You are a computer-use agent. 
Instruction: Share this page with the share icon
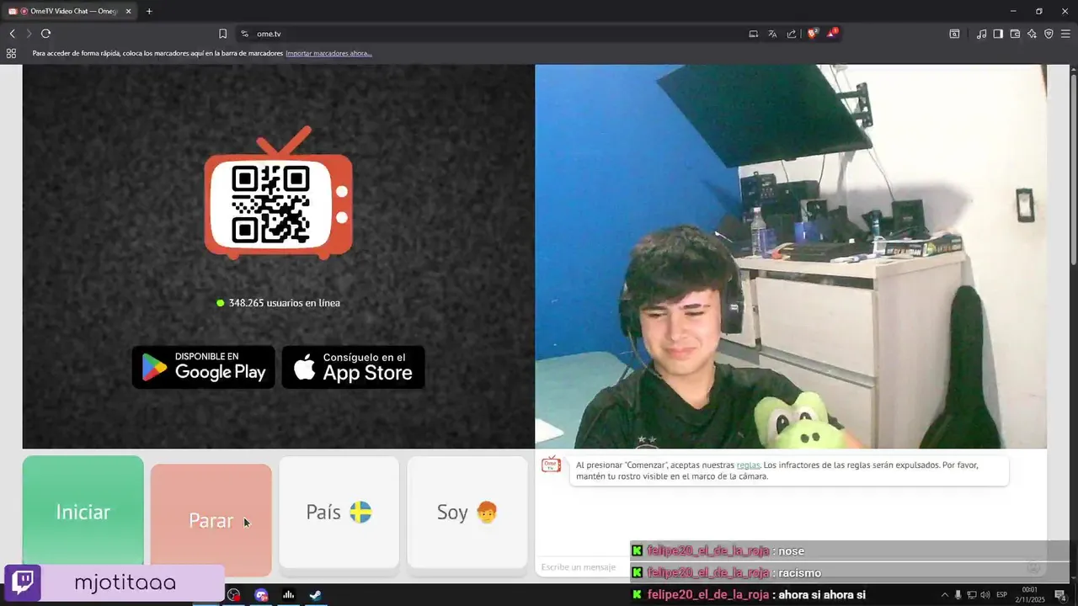pos(792,34)
